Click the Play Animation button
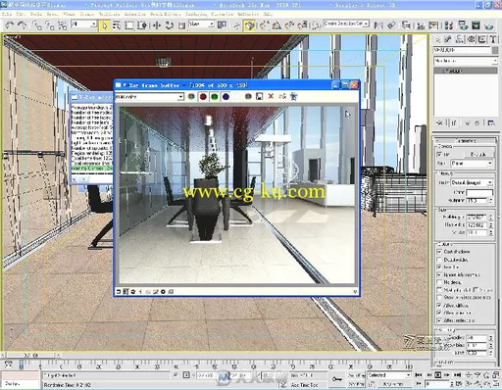Image resolution: width=502 pixels, height=390 pixels. 438,375
